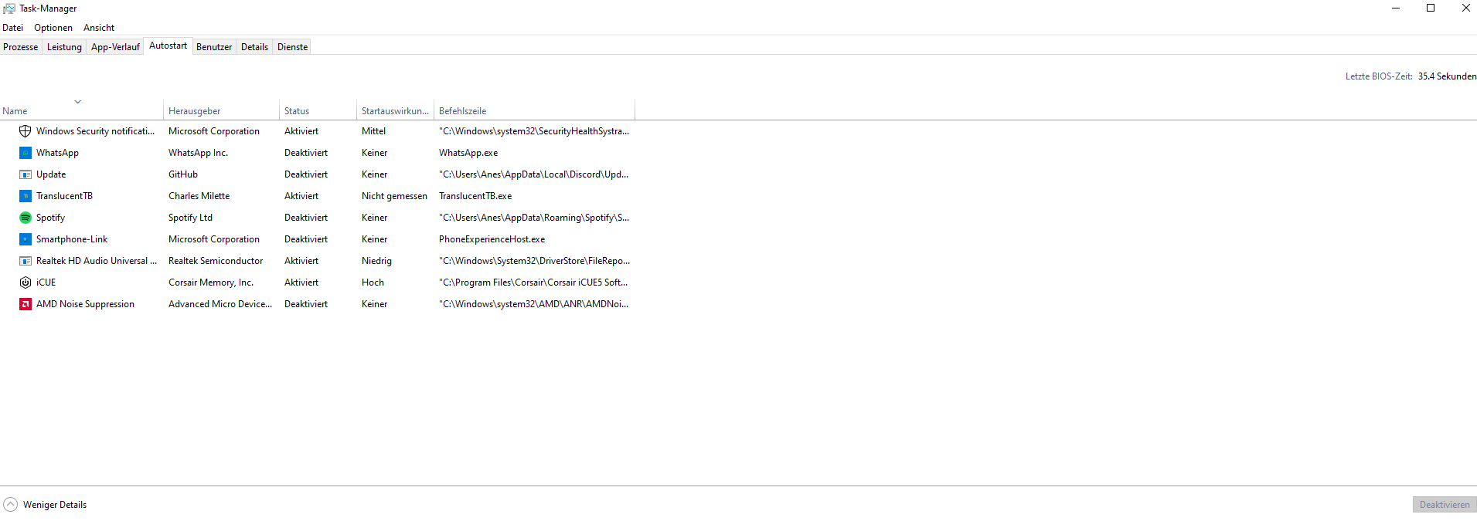The width and height of the screenshot is (1477, 521).
Task: Switch to the Details tab
Action: click(x=254, y=47)
